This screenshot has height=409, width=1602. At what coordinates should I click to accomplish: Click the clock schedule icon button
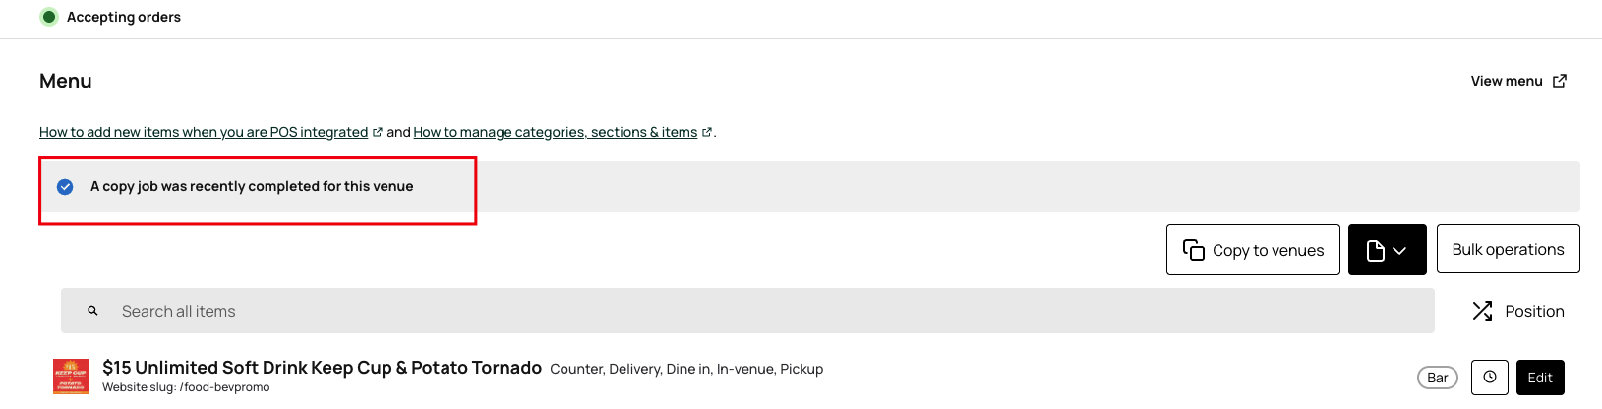point(1490,378)
